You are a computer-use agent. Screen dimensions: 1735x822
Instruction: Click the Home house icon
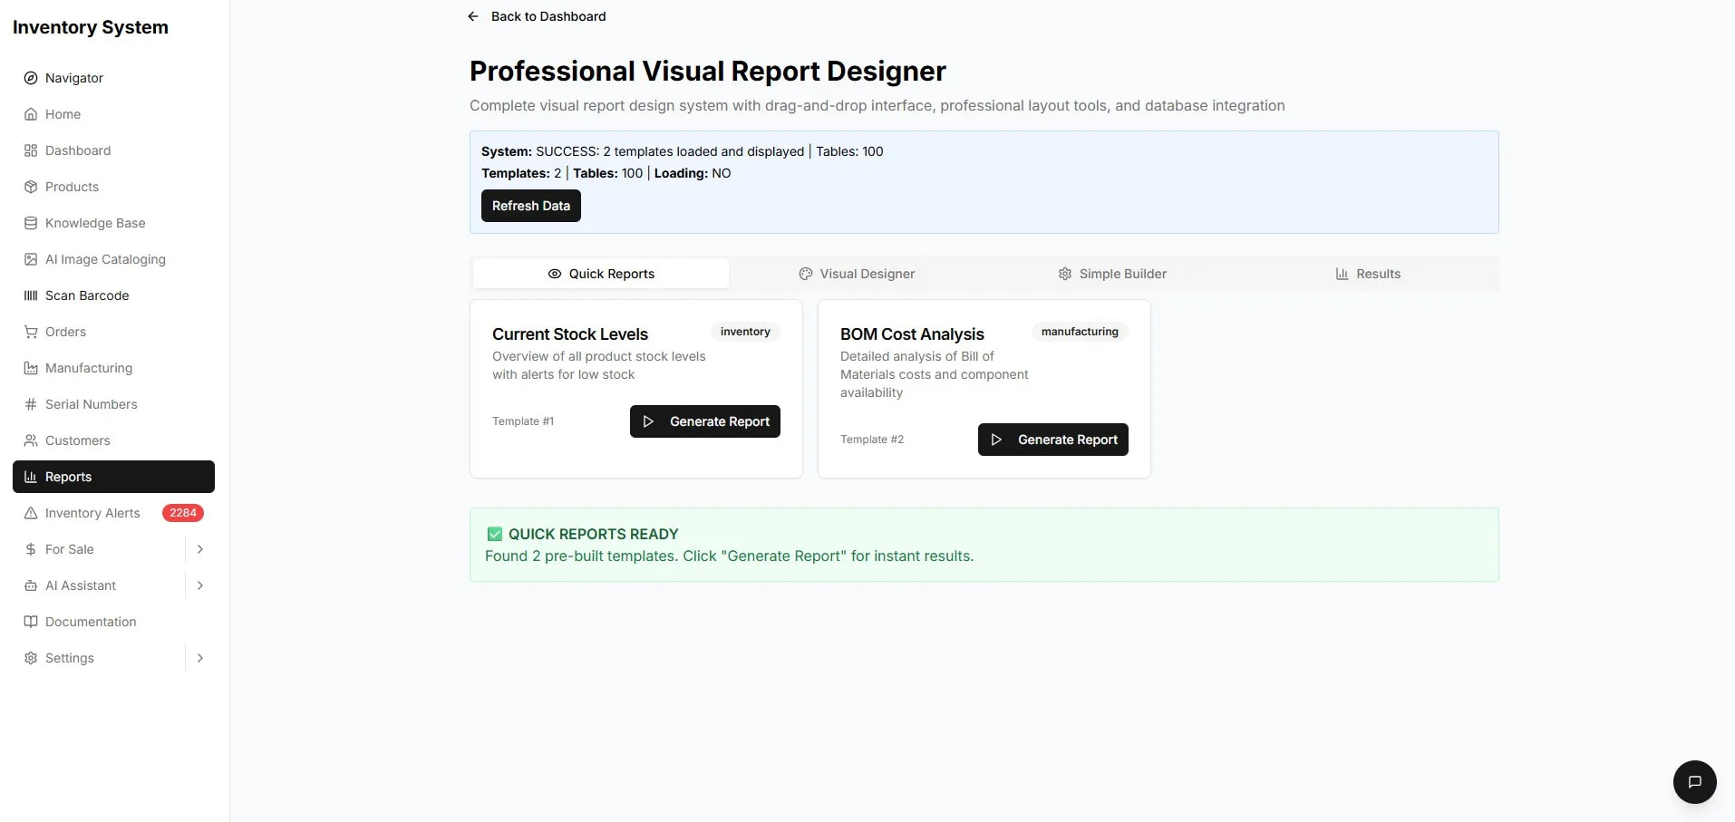tap(31, 114)
